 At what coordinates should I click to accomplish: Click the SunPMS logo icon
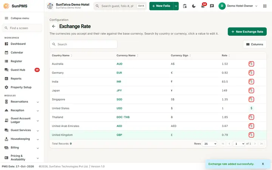[6, 6]
